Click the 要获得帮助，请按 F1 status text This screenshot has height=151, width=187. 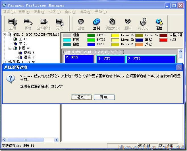(18, 146)
